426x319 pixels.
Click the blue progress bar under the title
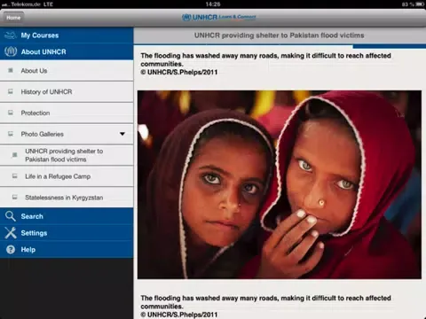coord(390,46)
